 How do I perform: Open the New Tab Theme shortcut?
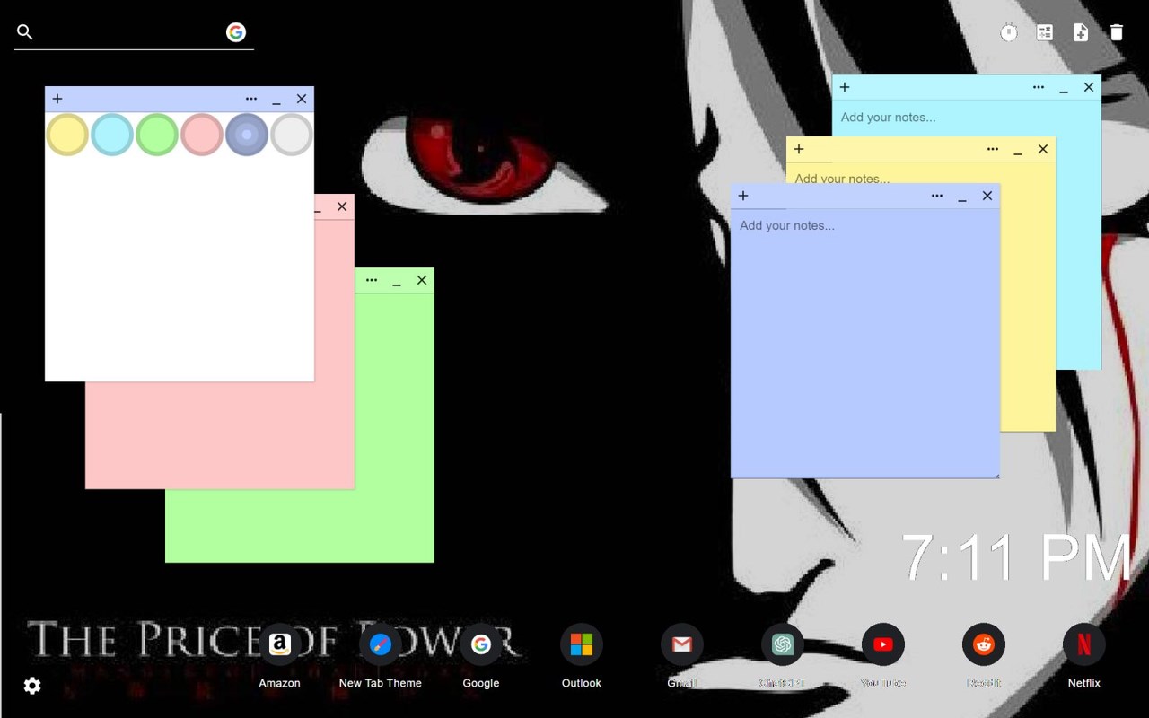(381, 644)
